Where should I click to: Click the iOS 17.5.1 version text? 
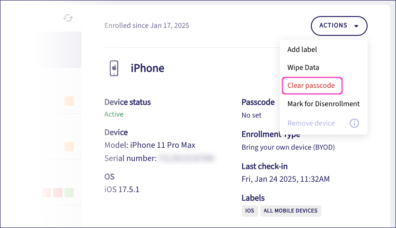point(122,189)
